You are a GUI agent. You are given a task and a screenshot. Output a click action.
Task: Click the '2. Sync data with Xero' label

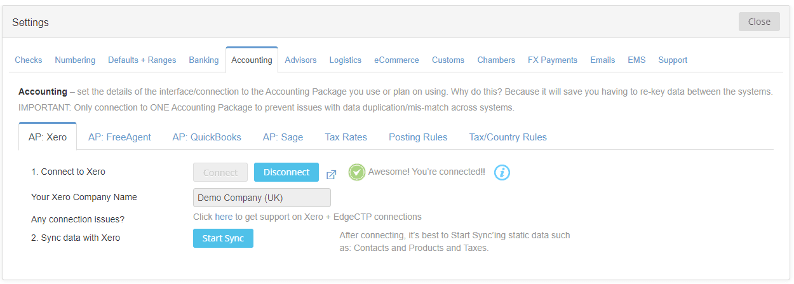(76, 238)
